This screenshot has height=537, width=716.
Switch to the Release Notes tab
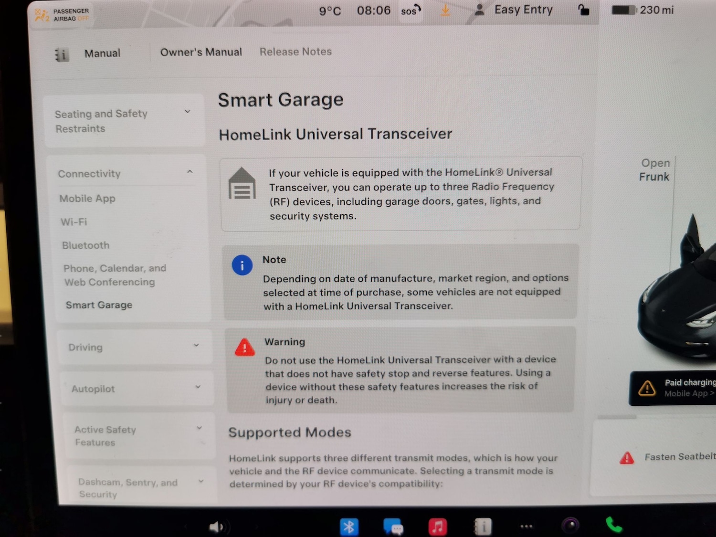pos(295,52)
